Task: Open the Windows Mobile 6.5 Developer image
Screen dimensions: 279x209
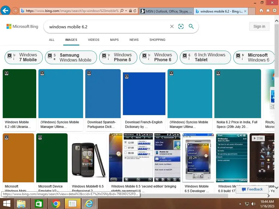Action: (x=198, y=158)
